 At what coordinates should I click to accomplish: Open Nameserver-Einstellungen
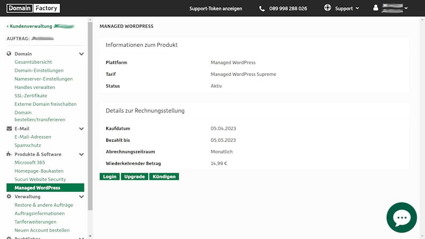44,79
